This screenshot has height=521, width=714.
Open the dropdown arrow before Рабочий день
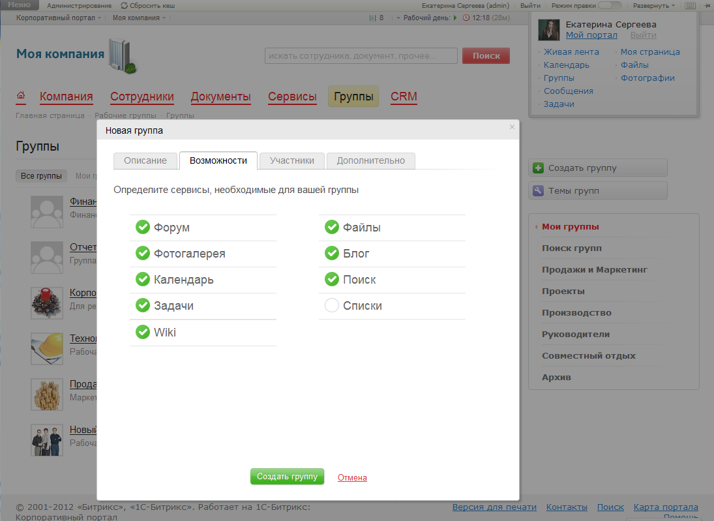(398, 18)
